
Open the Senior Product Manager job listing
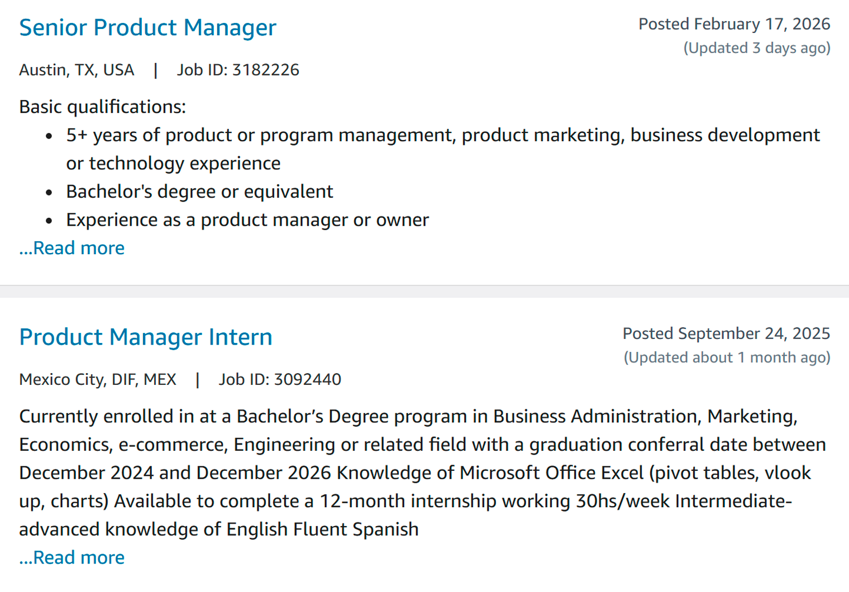coord(147,28)
